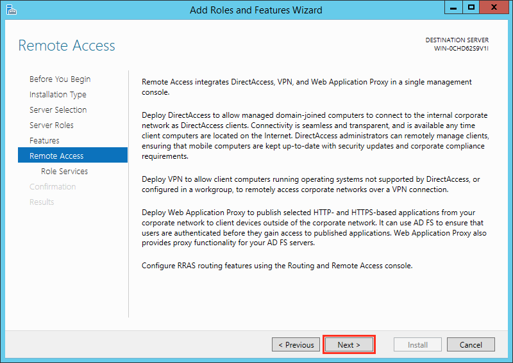The image size is (513, 363).
Task: Open the Installation Type step
Action: pos(58,94)
